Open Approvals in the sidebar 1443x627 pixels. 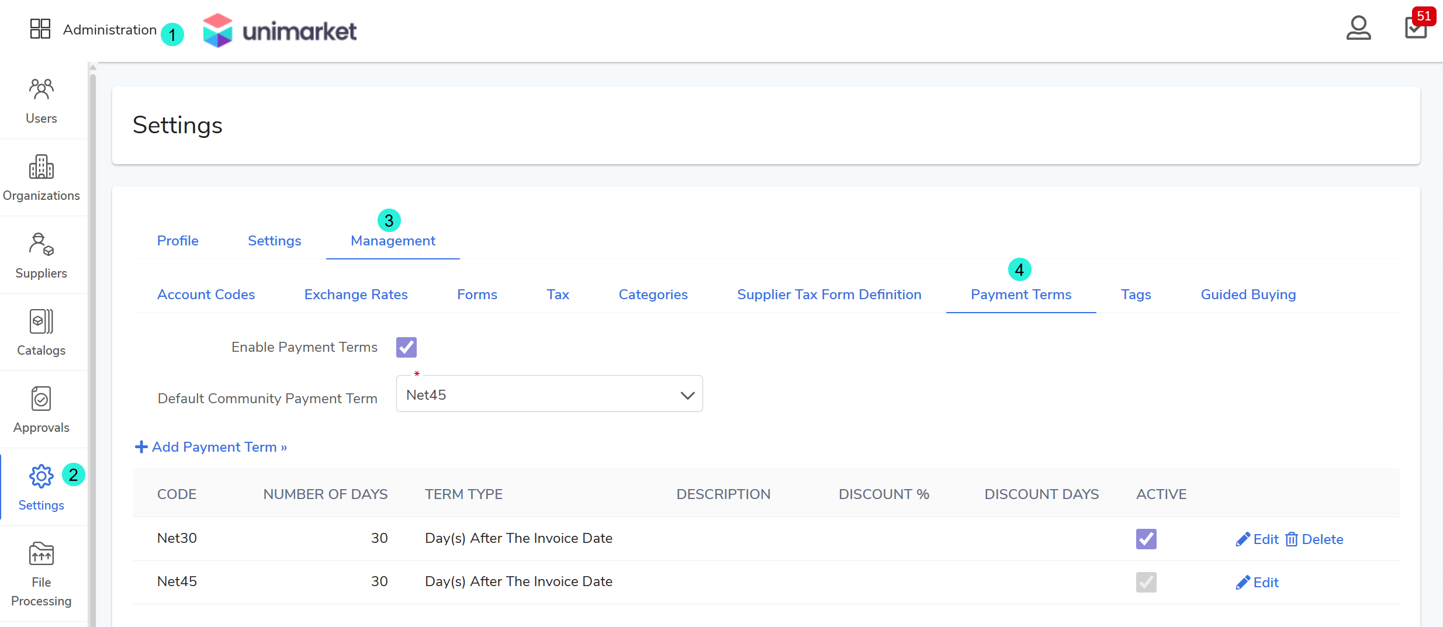[41, 410]
